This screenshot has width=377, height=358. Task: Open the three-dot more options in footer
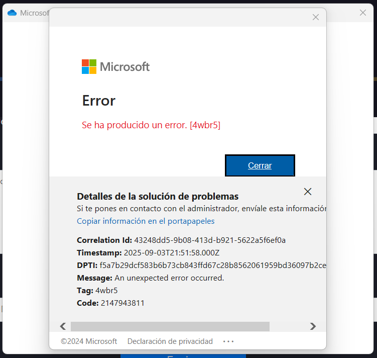tap(228, 341)
